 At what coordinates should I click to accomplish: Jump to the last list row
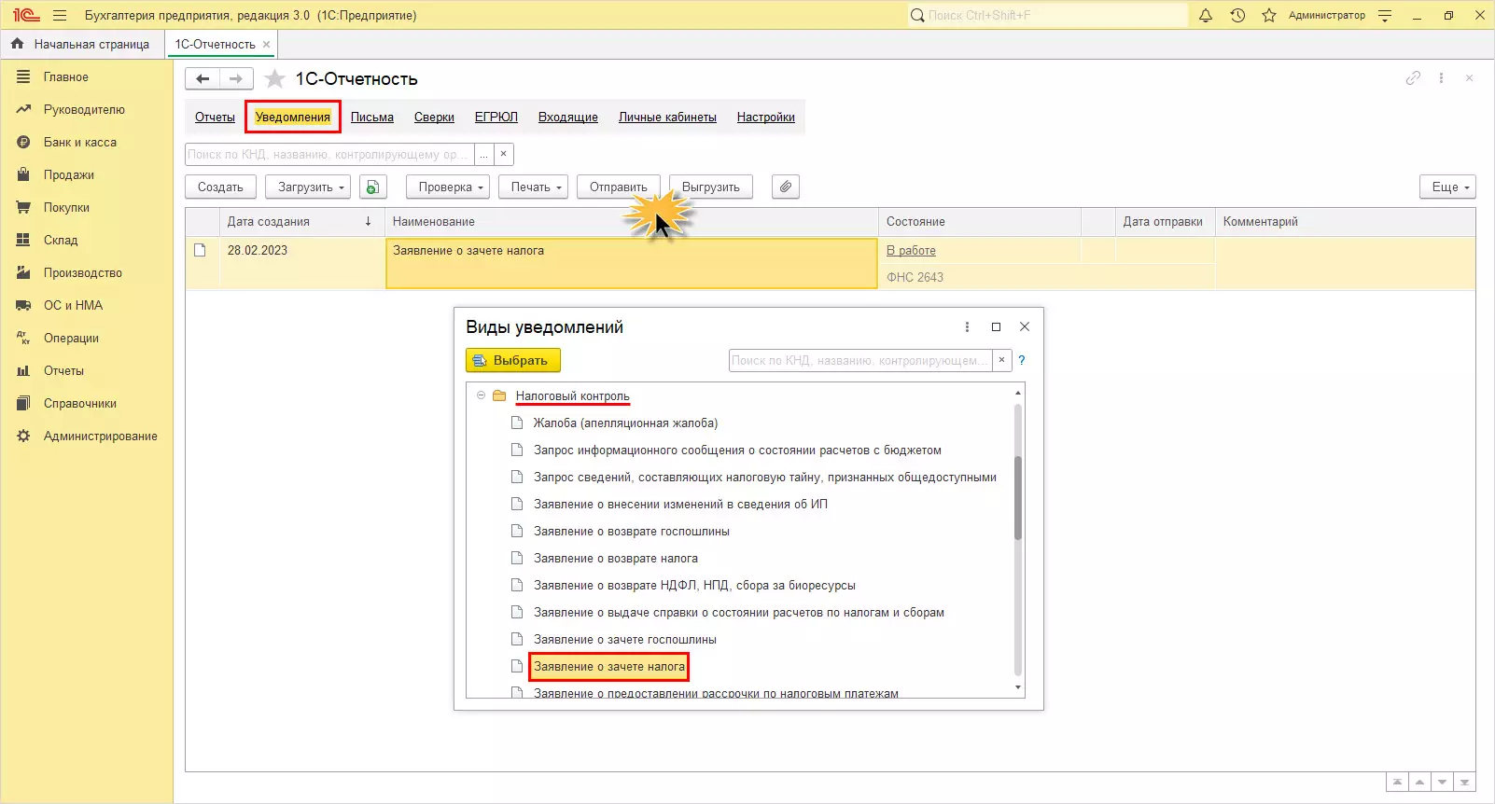coord(1465,782)
